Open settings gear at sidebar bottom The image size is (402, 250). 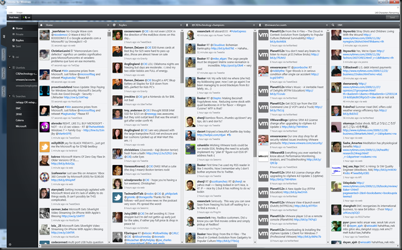click(x=10, y=244)
